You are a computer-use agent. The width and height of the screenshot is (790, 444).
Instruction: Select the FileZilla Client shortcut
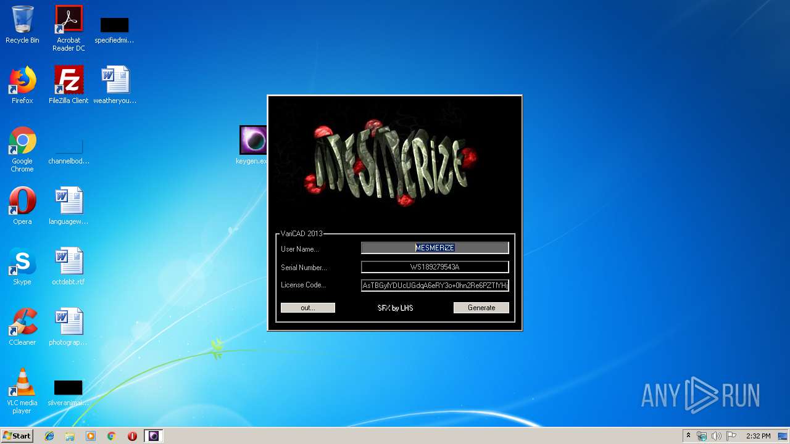(69, 85)
